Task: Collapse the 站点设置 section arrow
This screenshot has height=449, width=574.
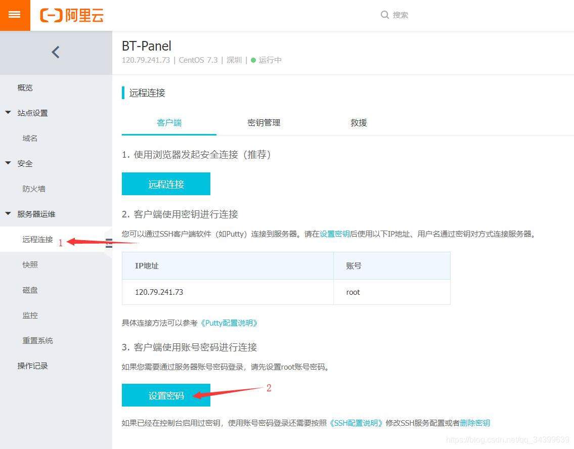Action: [x=8, y=113]
